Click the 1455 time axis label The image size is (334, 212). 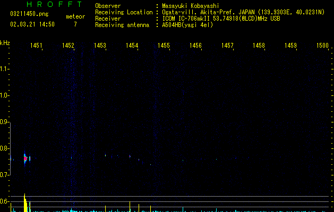tap(164, 45)
